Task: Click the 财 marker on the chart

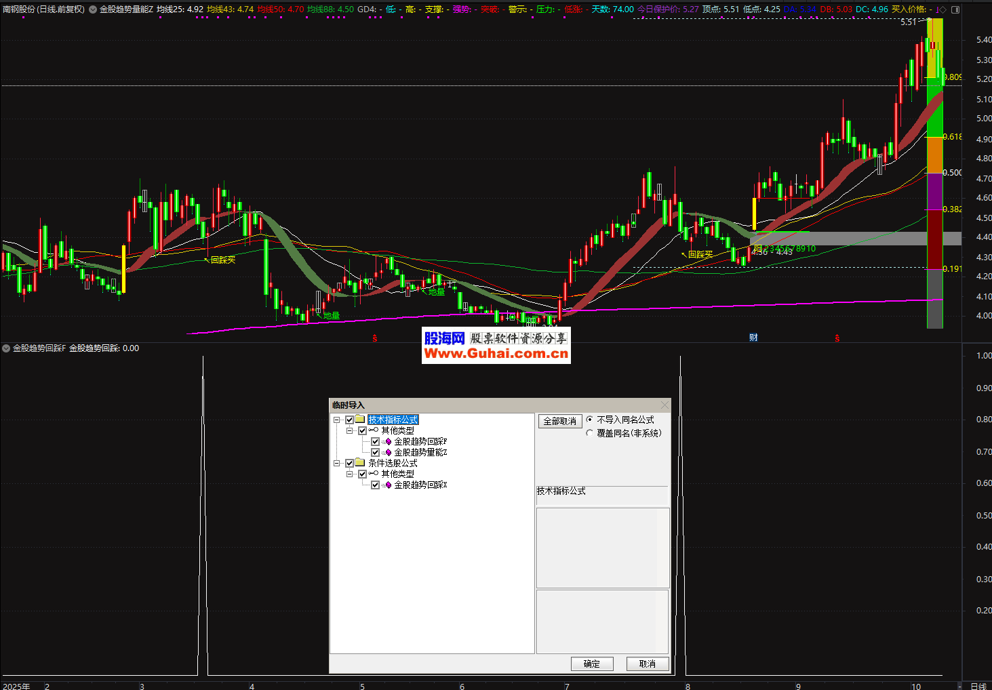Action: click(753, 338)
